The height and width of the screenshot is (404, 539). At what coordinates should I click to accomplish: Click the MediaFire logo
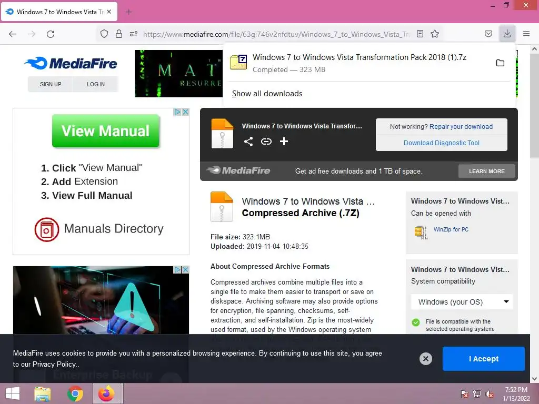pyautogui.click(x=71, y=63)
